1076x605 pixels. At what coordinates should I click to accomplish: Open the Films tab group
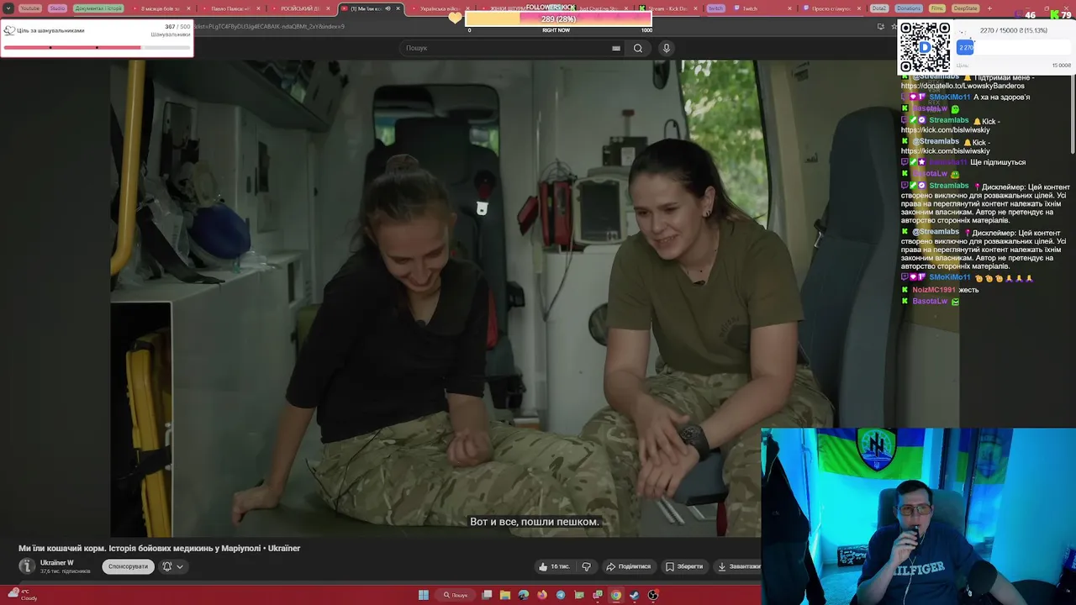[937, 8]
